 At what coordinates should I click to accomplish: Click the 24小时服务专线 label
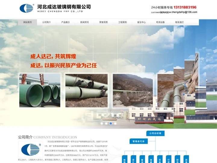tap(162, 8)
